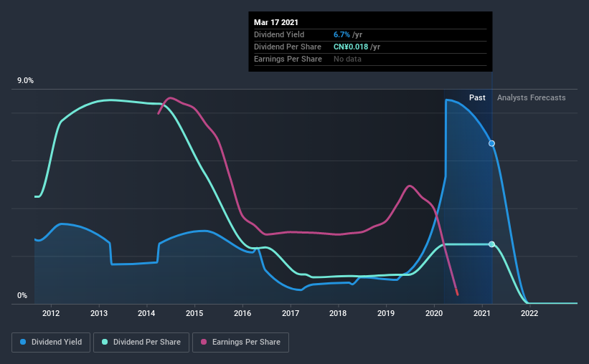Click the Mar 17 2021 tooltip date header
The height and width of the screenshot is (364, 589).
click(x=276, y=22)
